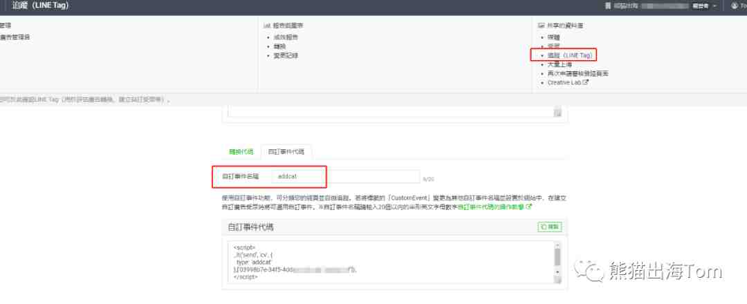747x304 pixels.
Task: Click the code box scrollbar thumb
Action: click(557, 257)
